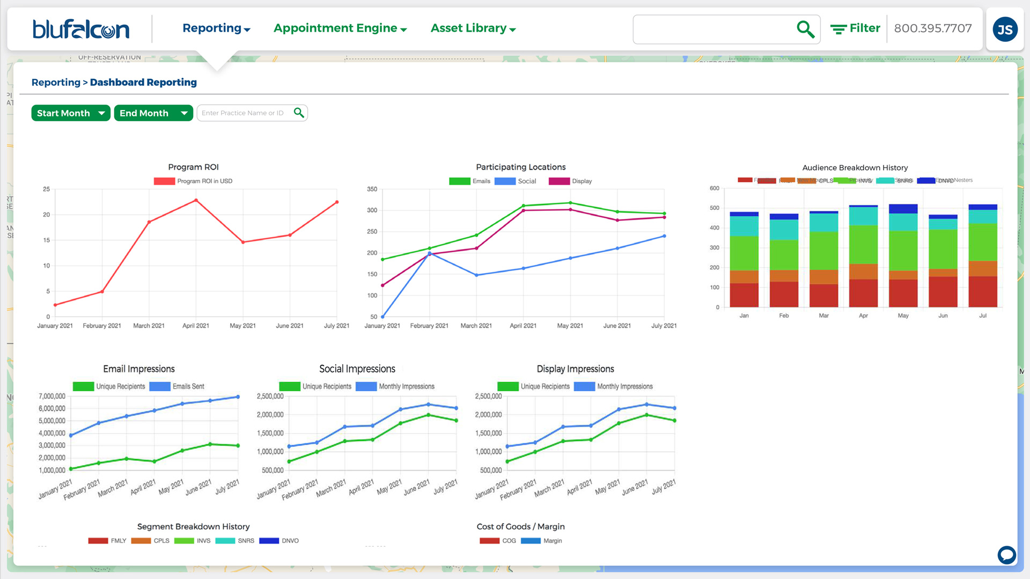Click the 800.395.7707 phone number
Image resolution: width=1030 pixels, height=579 pixels.
click(x=933, y=28)
